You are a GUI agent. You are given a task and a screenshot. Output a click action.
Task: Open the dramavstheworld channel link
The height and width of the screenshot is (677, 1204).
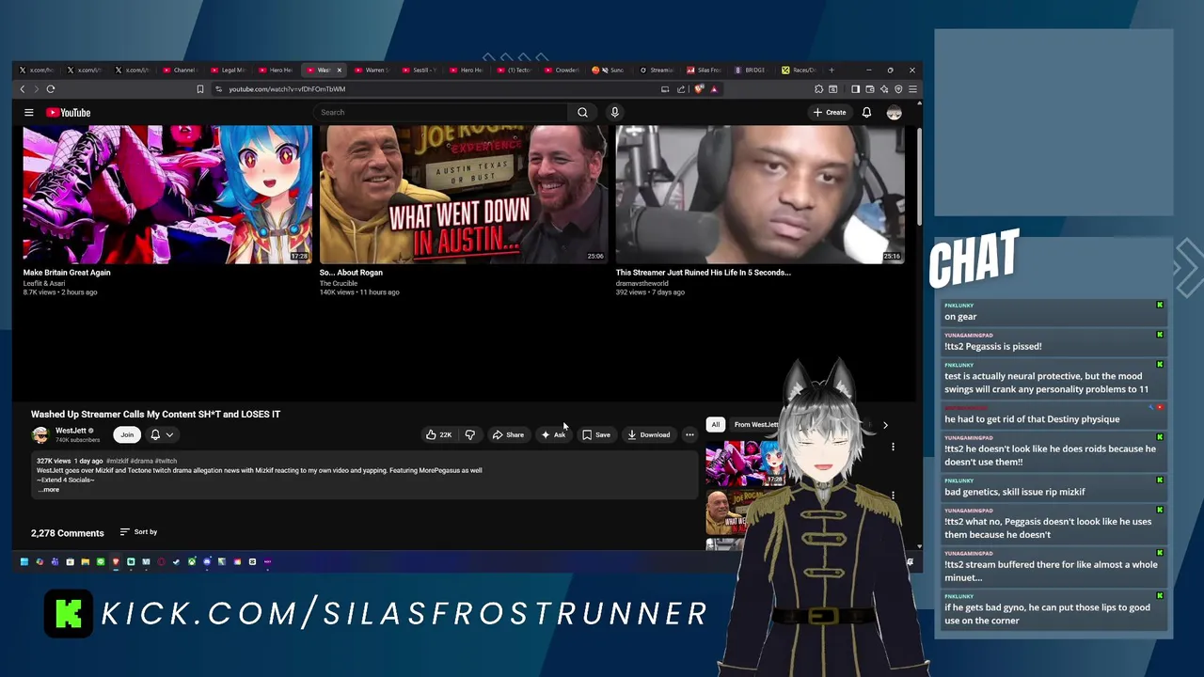tap(642, 283)
